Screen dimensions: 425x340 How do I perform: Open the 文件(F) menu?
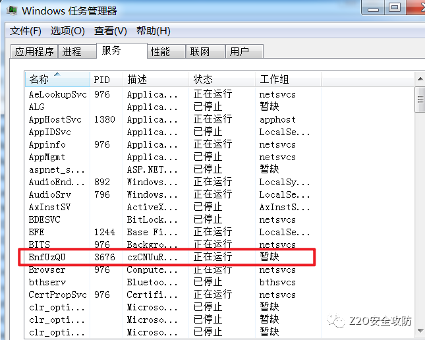(26, 31)
